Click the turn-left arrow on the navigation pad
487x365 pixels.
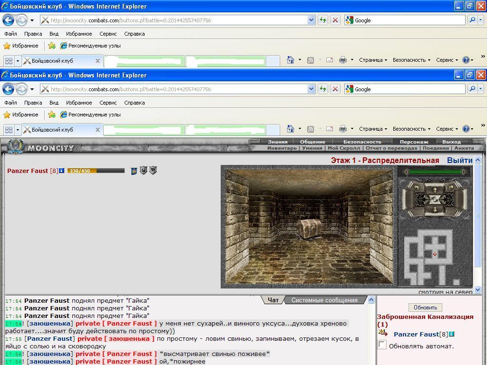(417, 187)
